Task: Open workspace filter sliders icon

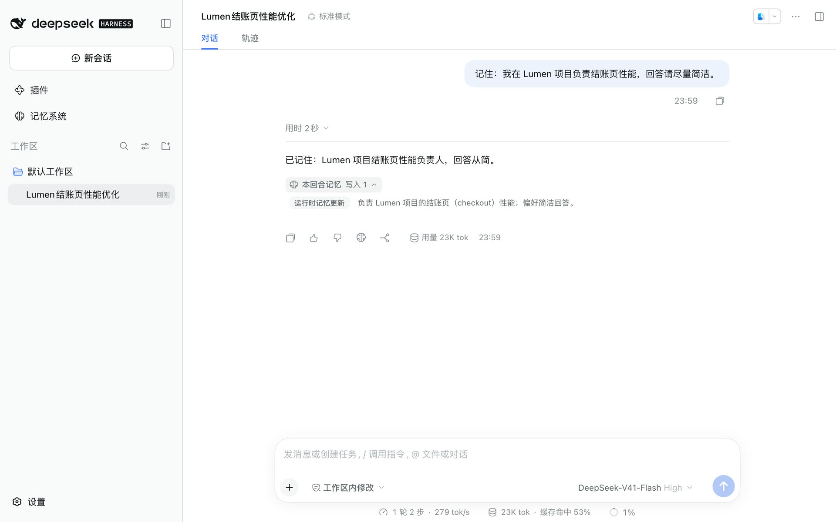Action: click(145, 146)
